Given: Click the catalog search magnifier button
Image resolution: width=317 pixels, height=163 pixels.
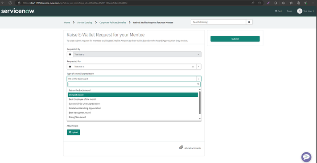Looking at the screenshot, I should [x=249, y=22].
